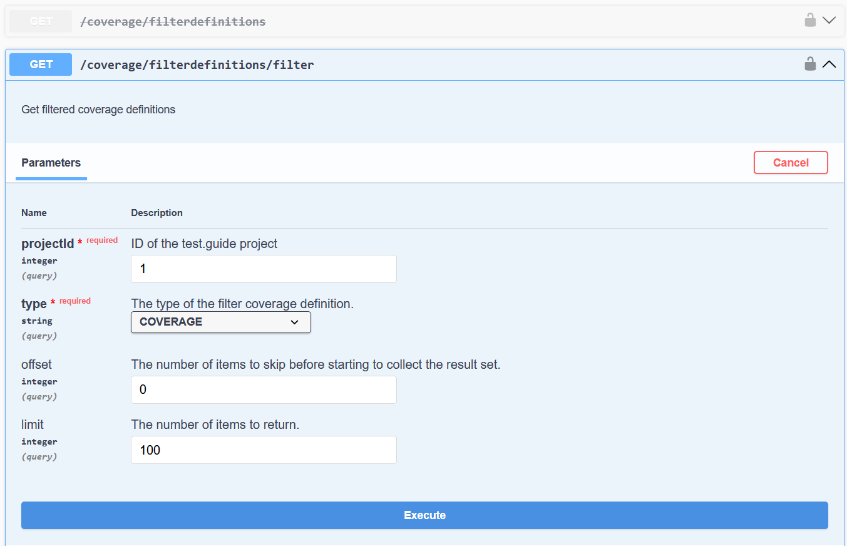Execute the filter request

tap(424, 515)
